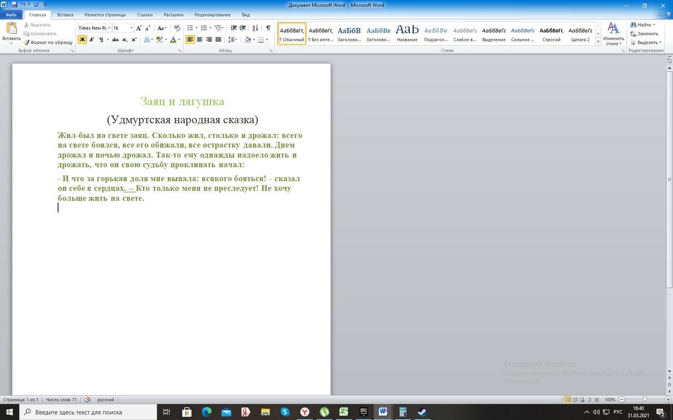The height and width of the screenshot is (420, 673).
Task: Toggle strikethrough formatting
Action: [x=115, y=40]
